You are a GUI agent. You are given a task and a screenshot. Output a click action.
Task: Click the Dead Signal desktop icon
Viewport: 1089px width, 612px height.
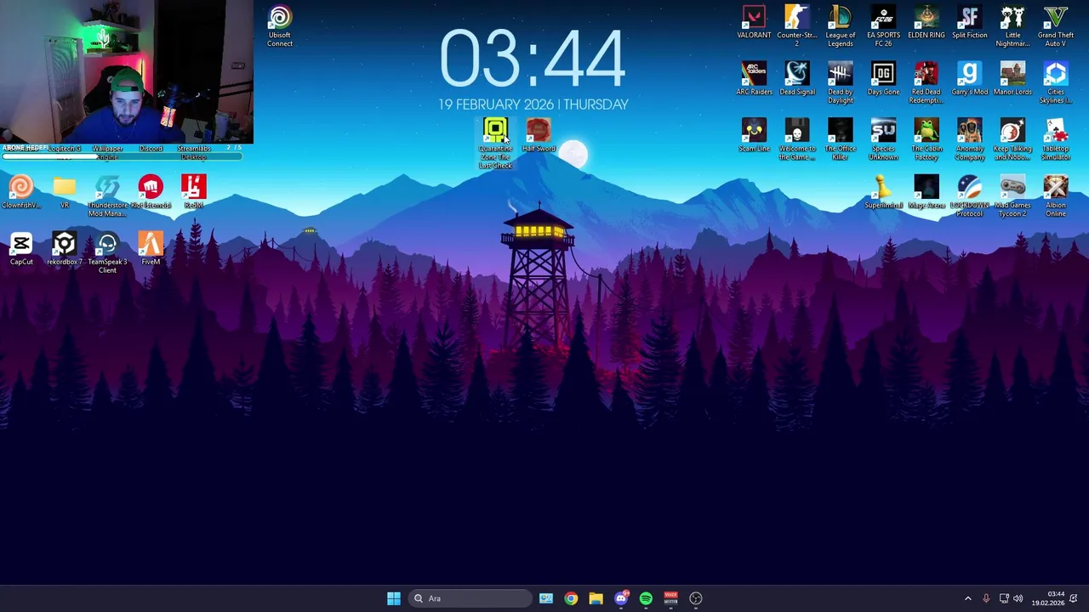point(797,79)
